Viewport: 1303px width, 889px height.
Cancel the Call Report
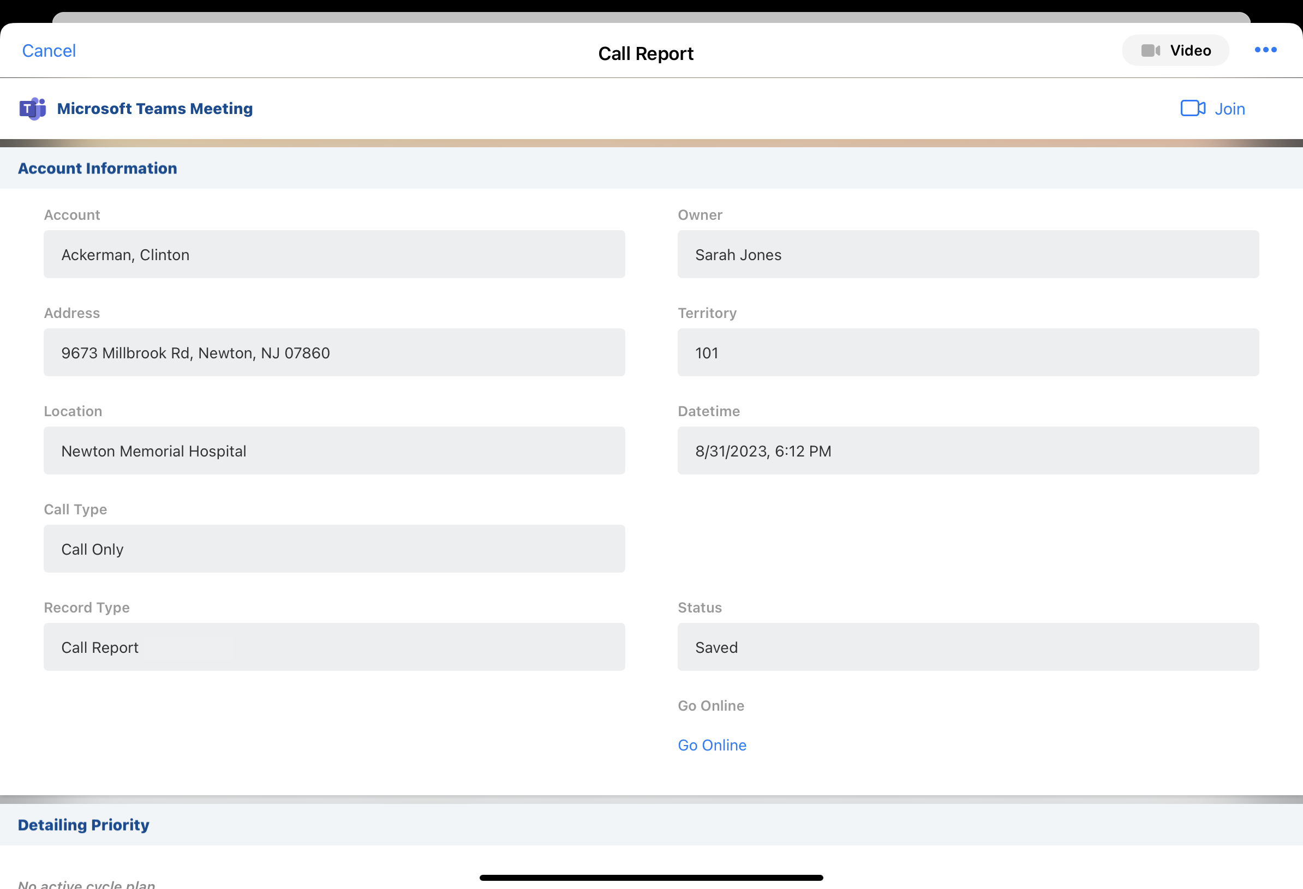pyautogui.click(x=49, y=50)
